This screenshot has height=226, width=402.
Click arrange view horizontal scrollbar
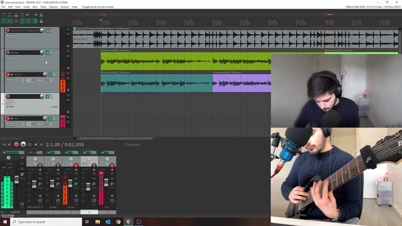tap(116, 139)
